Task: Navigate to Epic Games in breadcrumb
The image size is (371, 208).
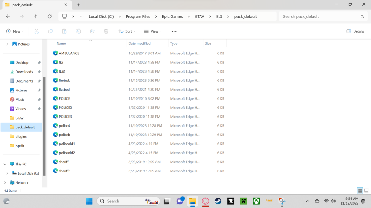Action: pos(172,17)
